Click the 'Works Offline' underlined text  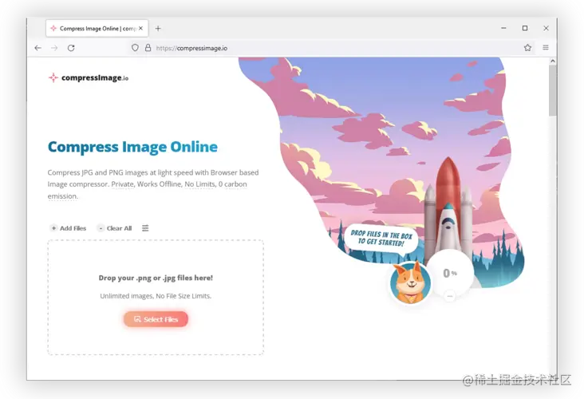click(159, 184)
